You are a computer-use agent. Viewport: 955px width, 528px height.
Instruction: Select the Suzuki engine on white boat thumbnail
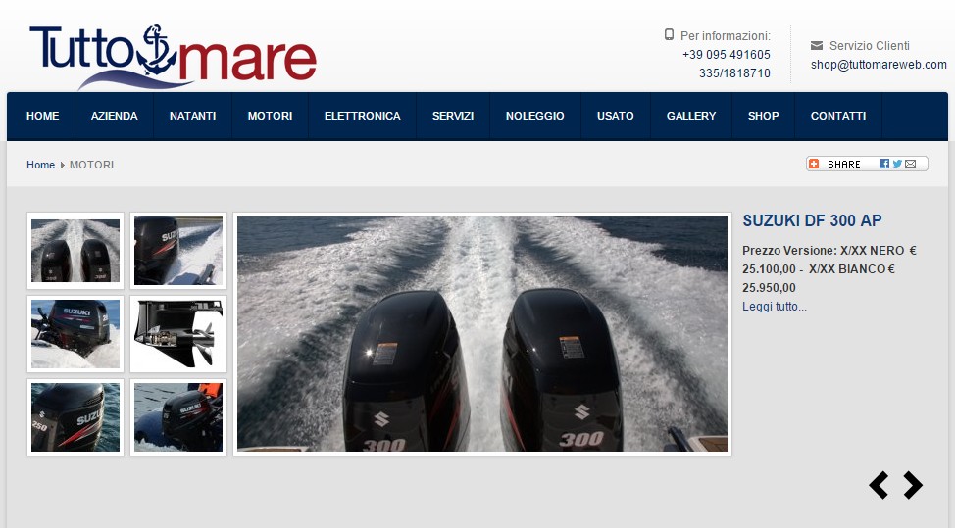click(x=75, y=334)
